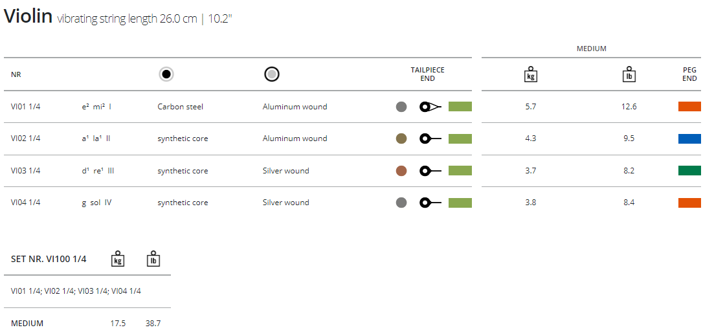This screenshot has height=332, width=703.
Task: Click the loop-end icon for VI01 1/4
Action: coord(430,107)
